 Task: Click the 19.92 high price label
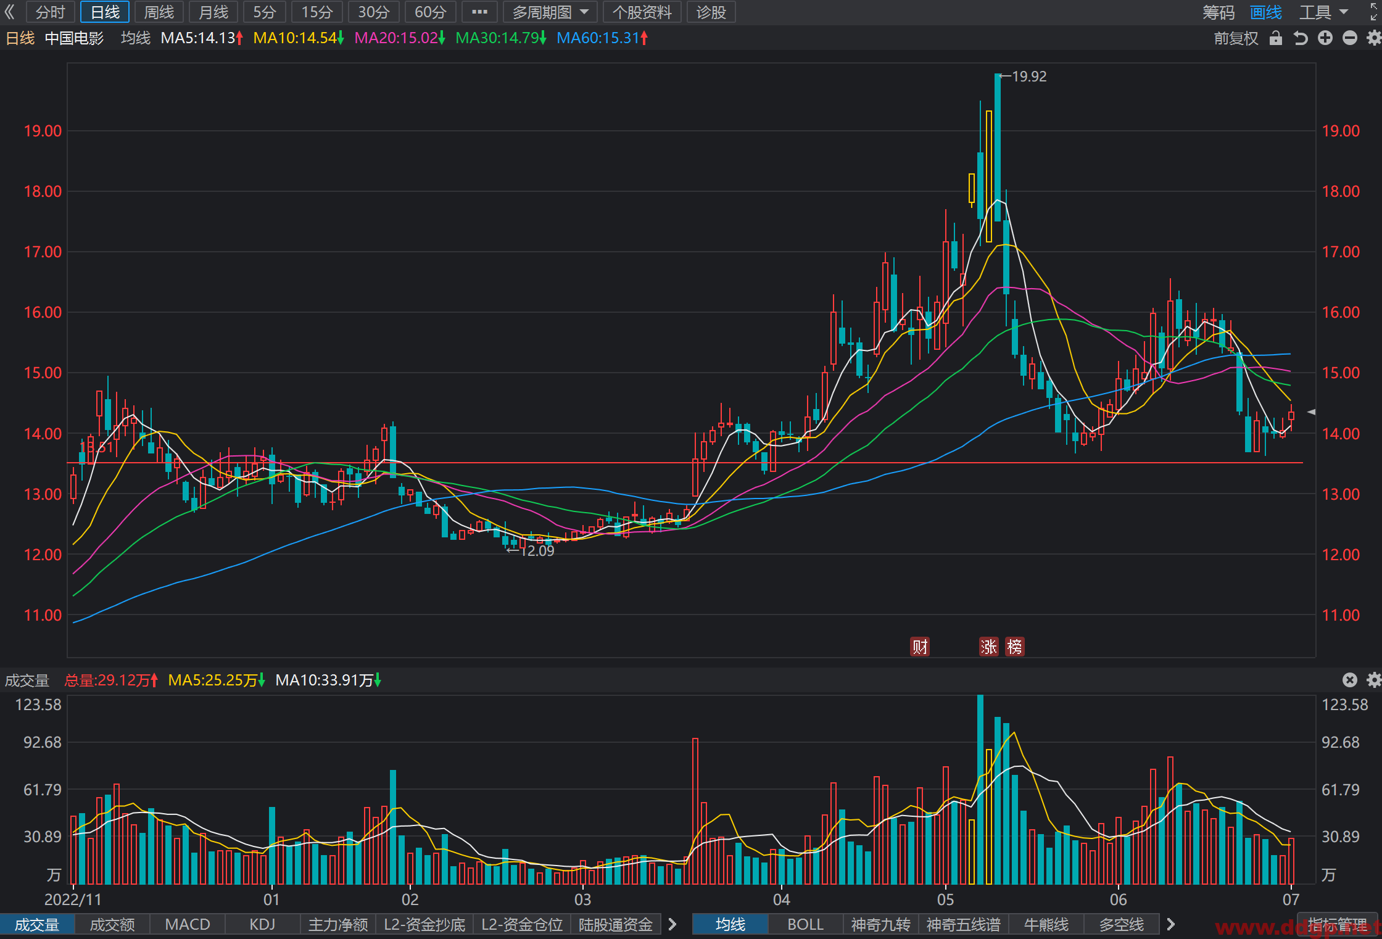point(1029,77)
